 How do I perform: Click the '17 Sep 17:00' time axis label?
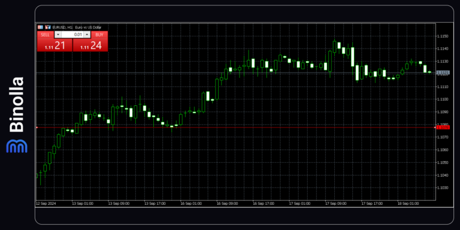pos(372,203)
